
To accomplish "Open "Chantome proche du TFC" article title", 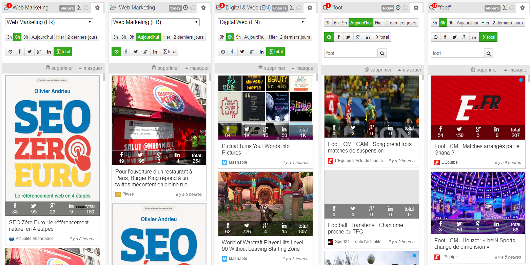I will tap(366, 228).
